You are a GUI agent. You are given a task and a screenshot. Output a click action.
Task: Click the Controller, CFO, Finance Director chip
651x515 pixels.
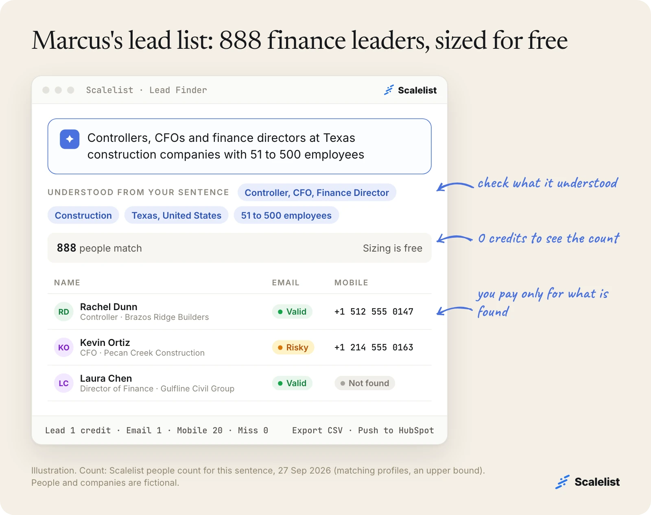317,193
